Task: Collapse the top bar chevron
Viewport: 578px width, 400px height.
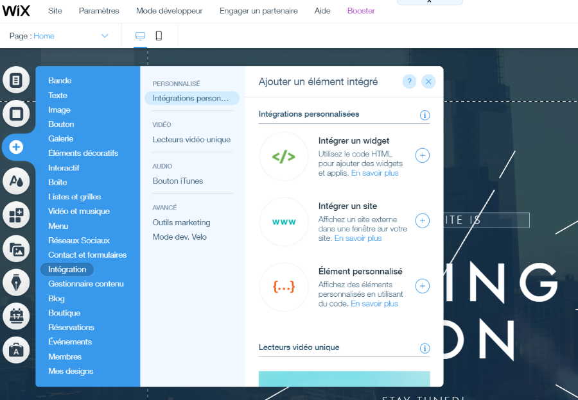Action: tap(429, 2)
